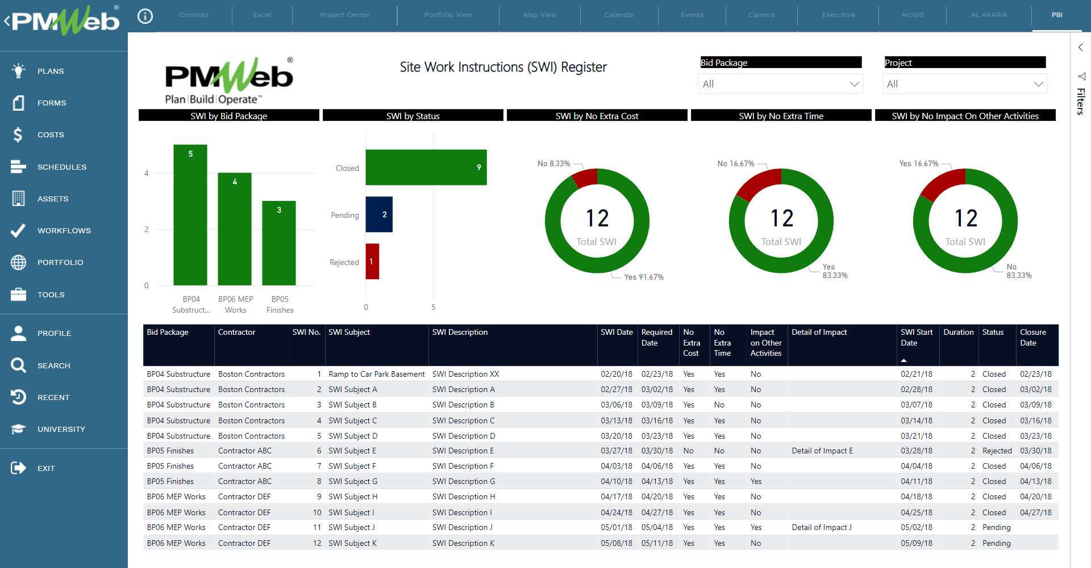The height and width of the screenshot is (568, 1091).
Task: Open the Portfolio View tab
Action: tap(448, 15)
